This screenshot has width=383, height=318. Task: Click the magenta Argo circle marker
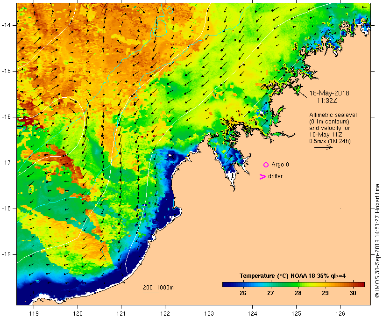tap(266, 165)
